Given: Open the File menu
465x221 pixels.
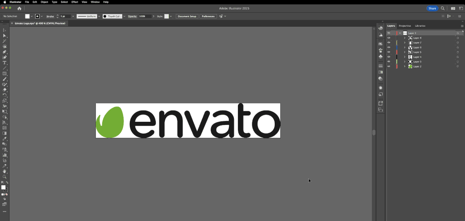Looking at the screenshot, I should point(27,2).
